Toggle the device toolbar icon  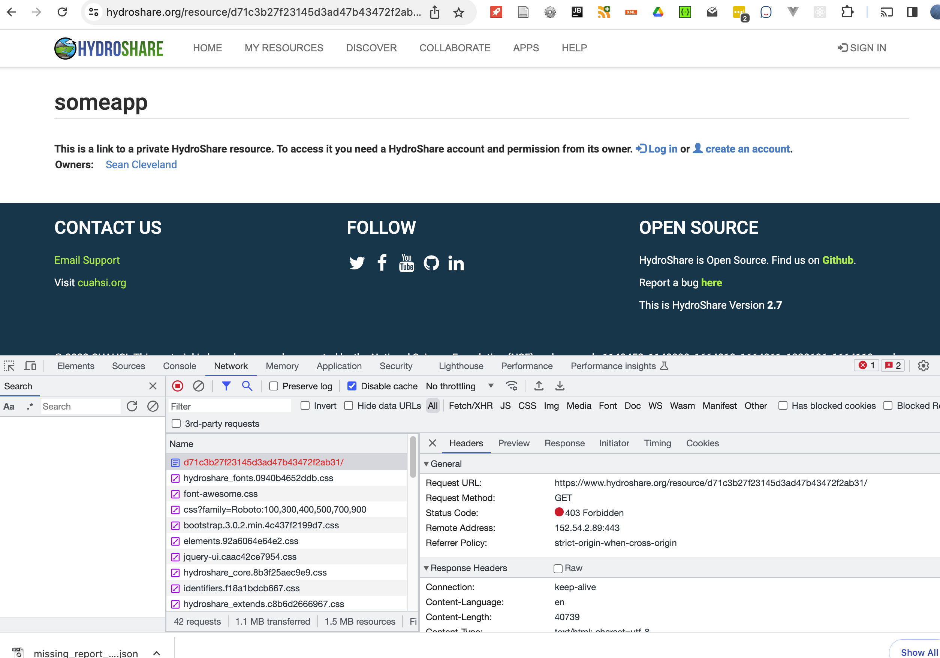pyautogui.click(x=30, y=366)
